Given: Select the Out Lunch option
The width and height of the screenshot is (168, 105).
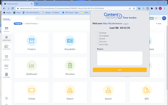Looking at the screenshot, I should (98, 41).
